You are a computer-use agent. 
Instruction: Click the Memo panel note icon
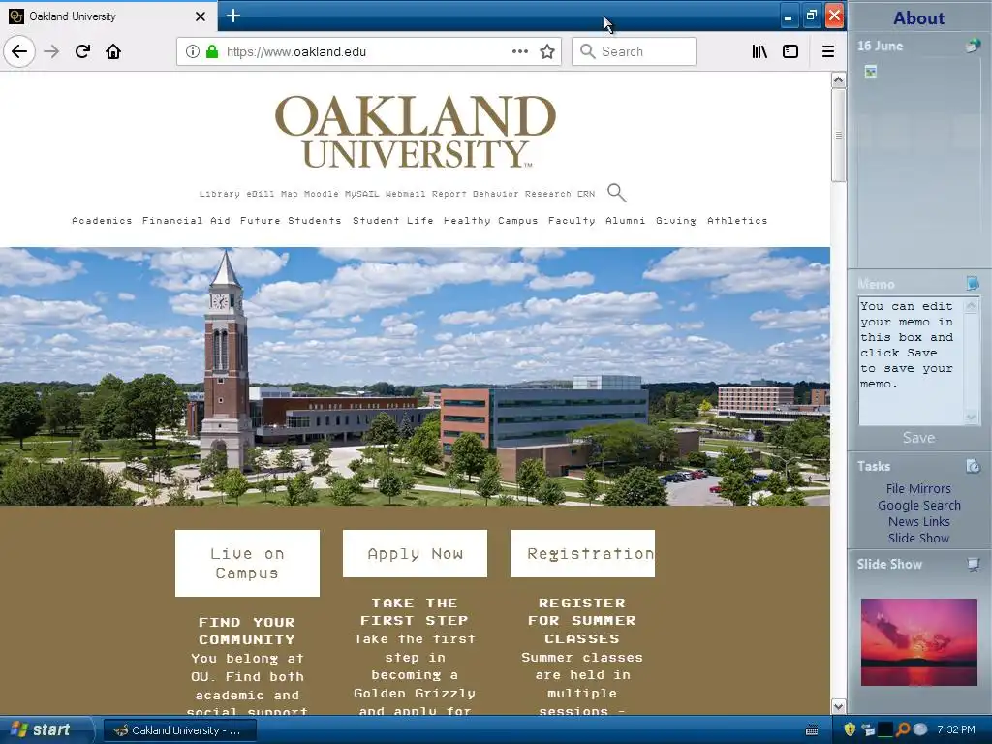pyautogui.click(x=973, y=283)
